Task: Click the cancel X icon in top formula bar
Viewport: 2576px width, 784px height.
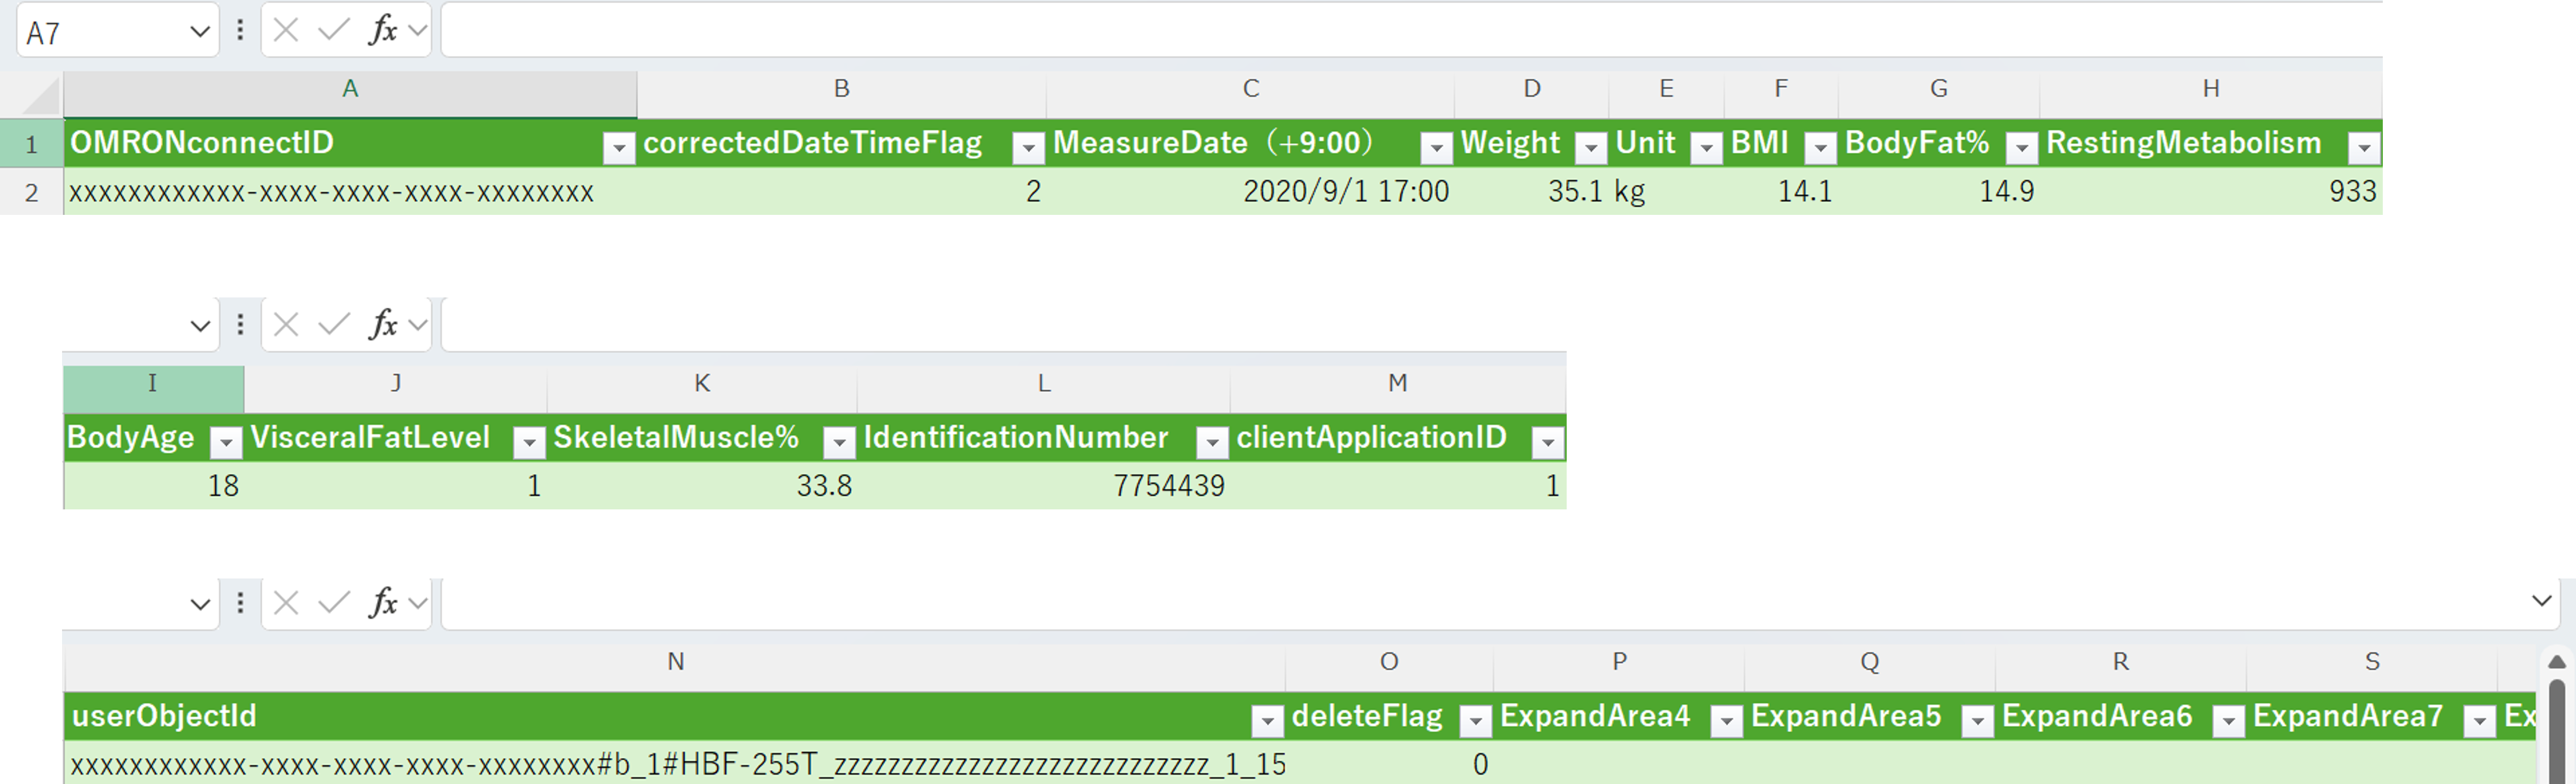Action: click(286, 30)
